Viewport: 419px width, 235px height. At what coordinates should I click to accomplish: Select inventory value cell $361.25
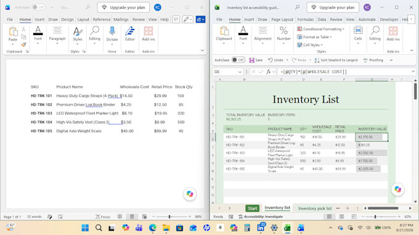pyautogui.click(x=372, y=145)
